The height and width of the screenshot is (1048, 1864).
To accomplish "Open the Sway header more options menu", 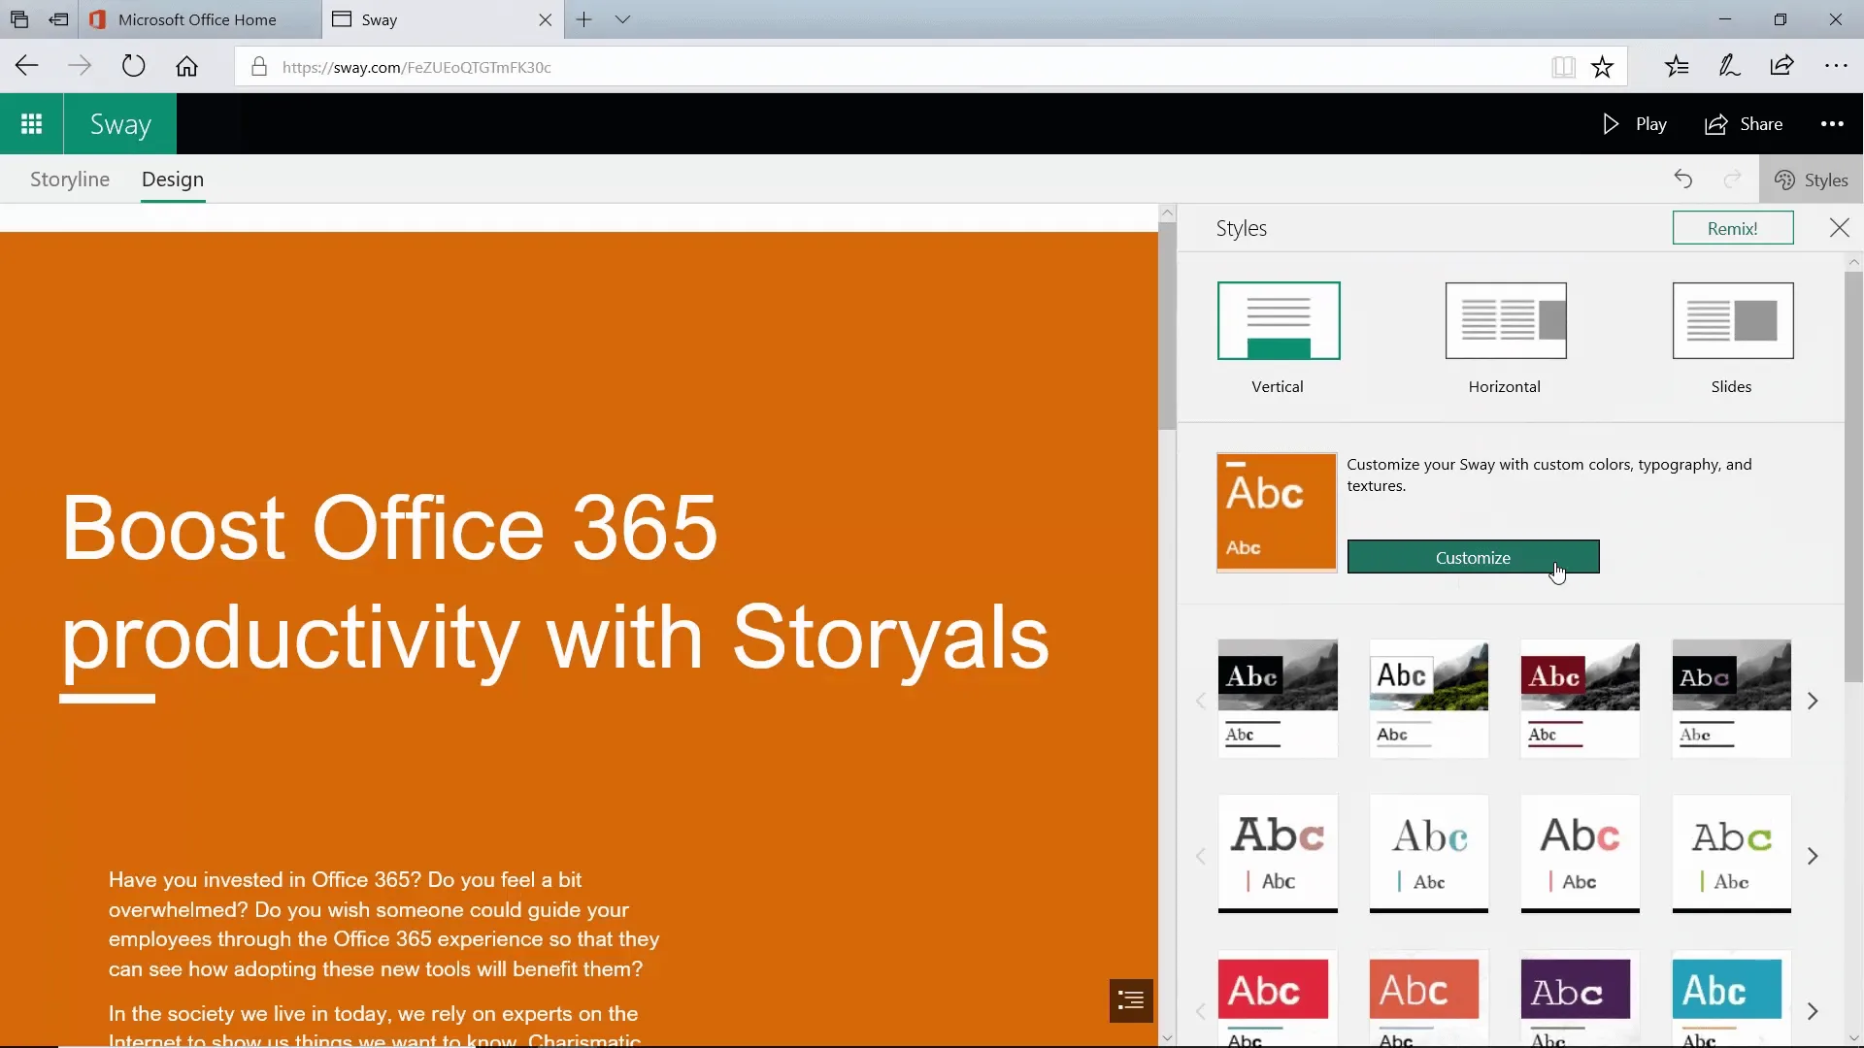I will (1832, 124).
